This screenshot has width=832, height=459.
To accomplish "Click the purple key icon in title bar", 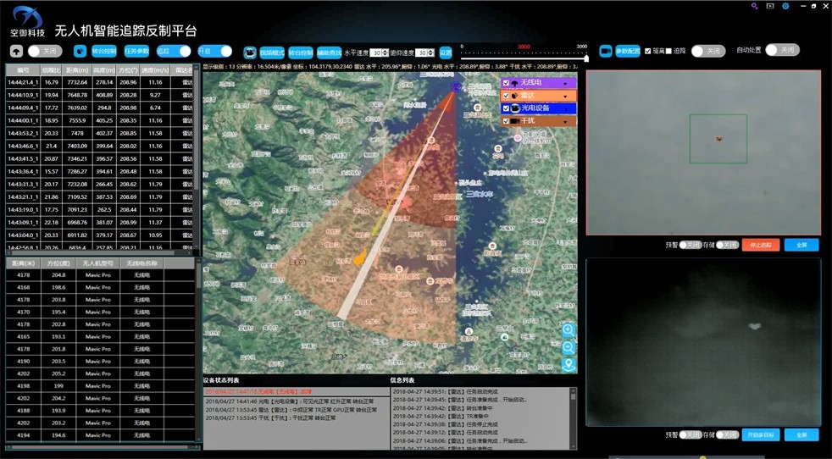I will tap(754, 7).
